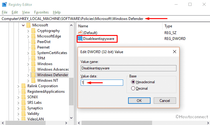The image size is (210, 125).
Task: Click tree pane horizontal scroll left arrow
Action: (x=3, y=123)
